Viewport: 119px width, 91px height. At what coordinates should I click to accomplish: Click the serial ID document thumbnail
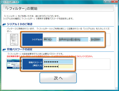point(14,40)
